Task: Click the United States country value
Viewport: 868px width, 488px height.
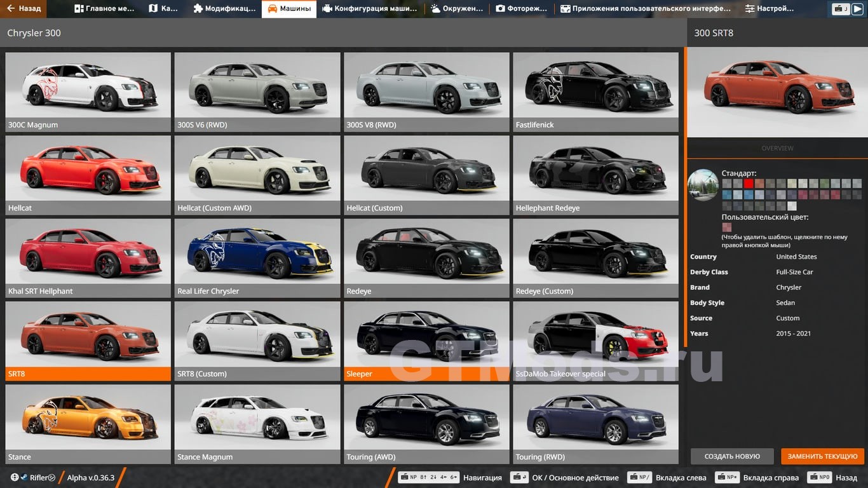Action: [796, 257]
